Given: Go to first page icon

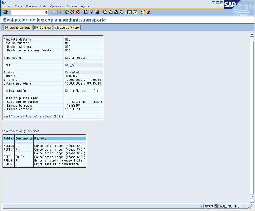Looking at the screenshot, I should coord(105,12).
